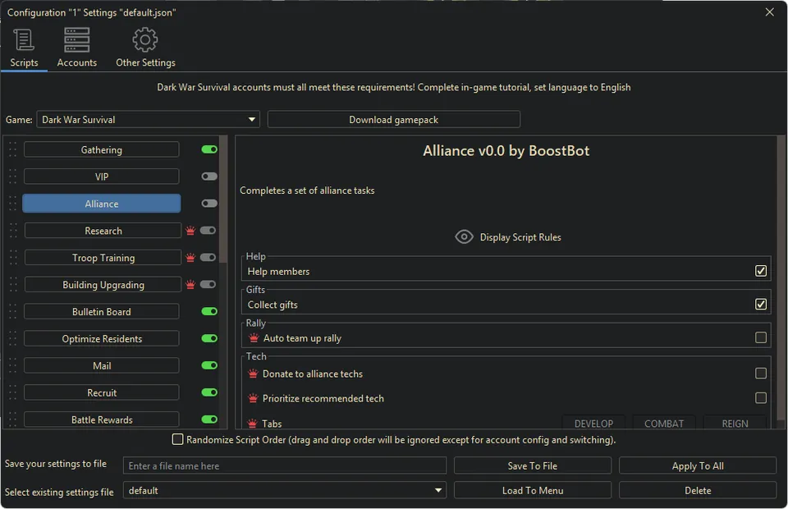Disable the Bulletin Board toggle
Screen dimensions: 788x509
(209, 311)
